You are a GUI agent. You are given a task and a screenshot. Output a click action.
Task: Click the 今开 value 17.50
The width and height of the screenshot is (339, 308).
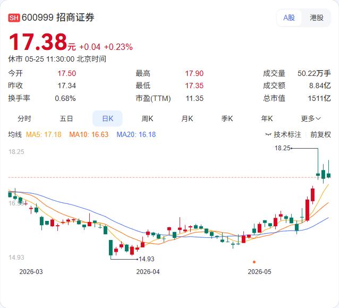(x=66, y=73)
